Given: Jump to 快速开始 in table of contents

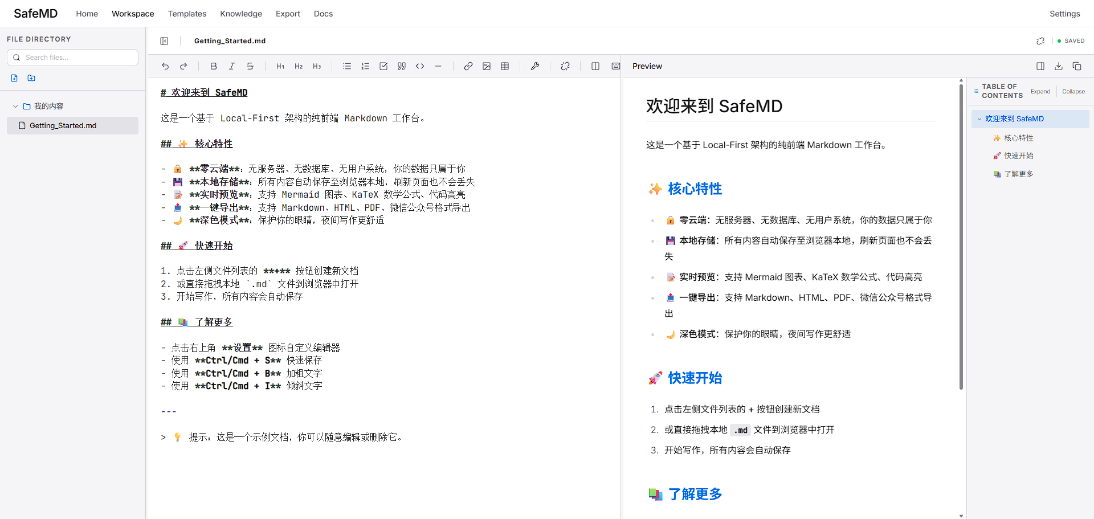Looking at the screenshot, I should (1018, 156).
